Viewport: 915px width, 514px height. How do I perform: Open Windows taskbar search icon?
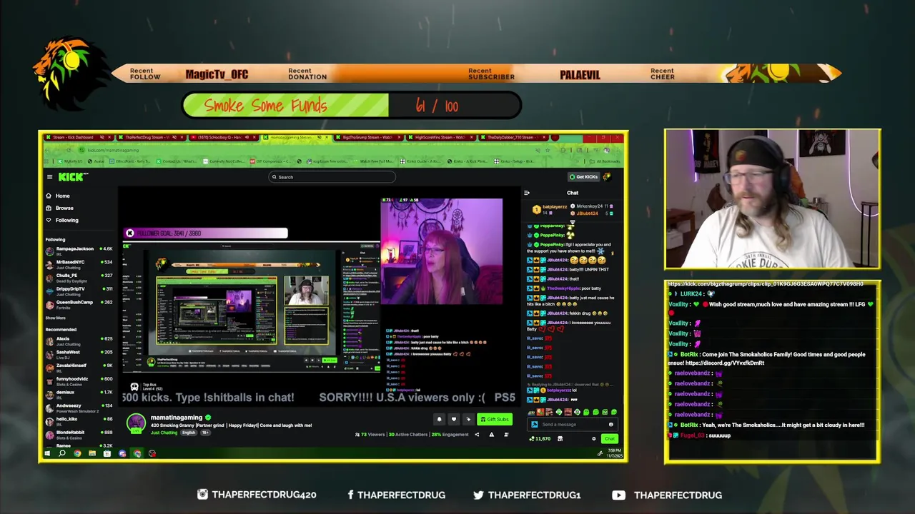tap(62, 453)
